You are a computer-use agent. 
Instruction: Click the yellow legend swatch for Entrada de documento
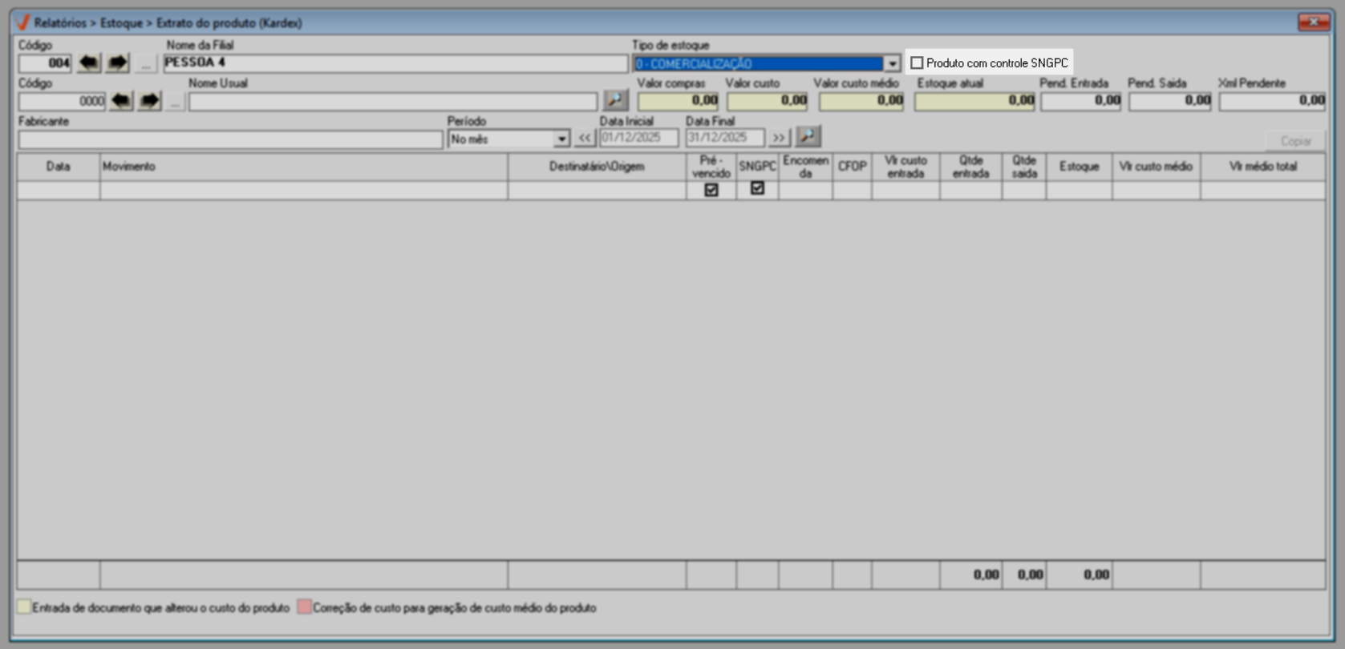pyautogui.click(x=24, y=607)
